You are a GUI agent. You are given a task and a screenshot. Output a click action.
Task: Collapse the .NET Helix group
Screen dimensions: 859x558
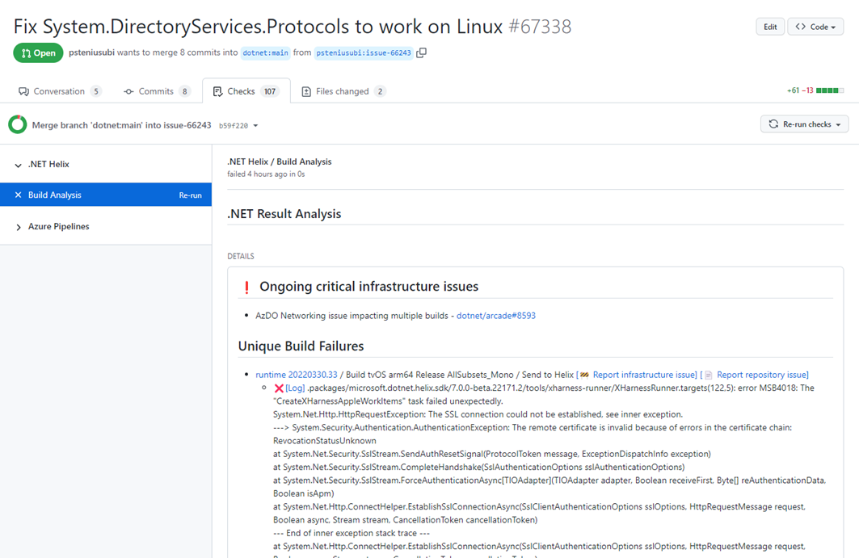18,165
